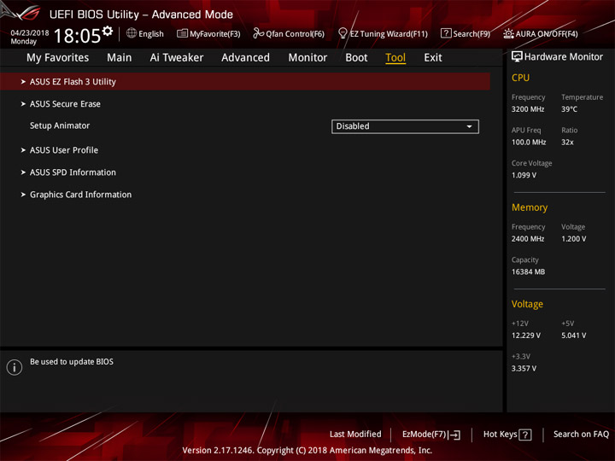
Task: Click the Version 2.17.1246 copyright text
Action: point(307,451)
